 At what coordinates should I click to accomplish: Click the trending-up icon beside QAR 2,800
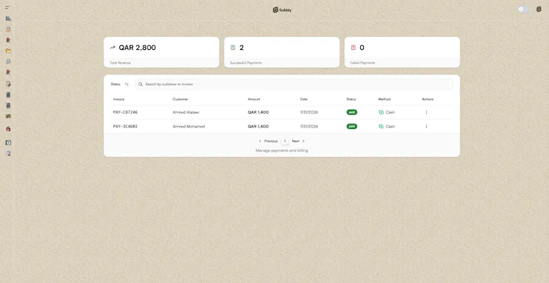point(113,47)
